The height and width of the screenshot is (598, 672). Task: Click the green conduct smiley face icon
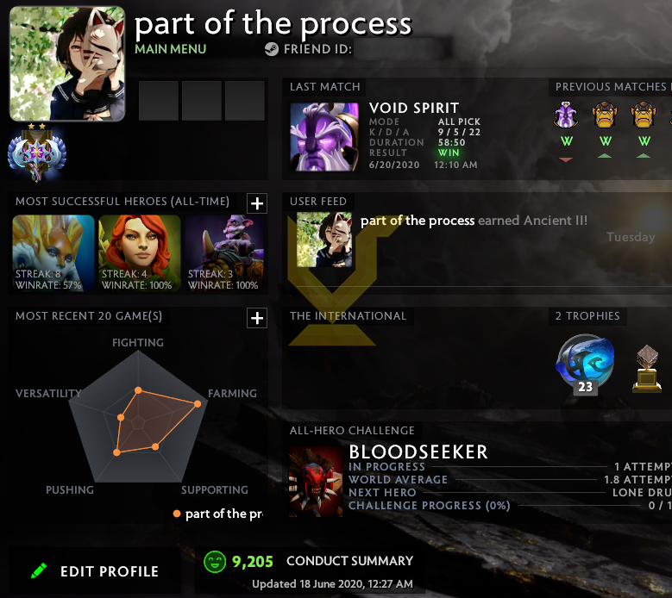click(214, 561)
